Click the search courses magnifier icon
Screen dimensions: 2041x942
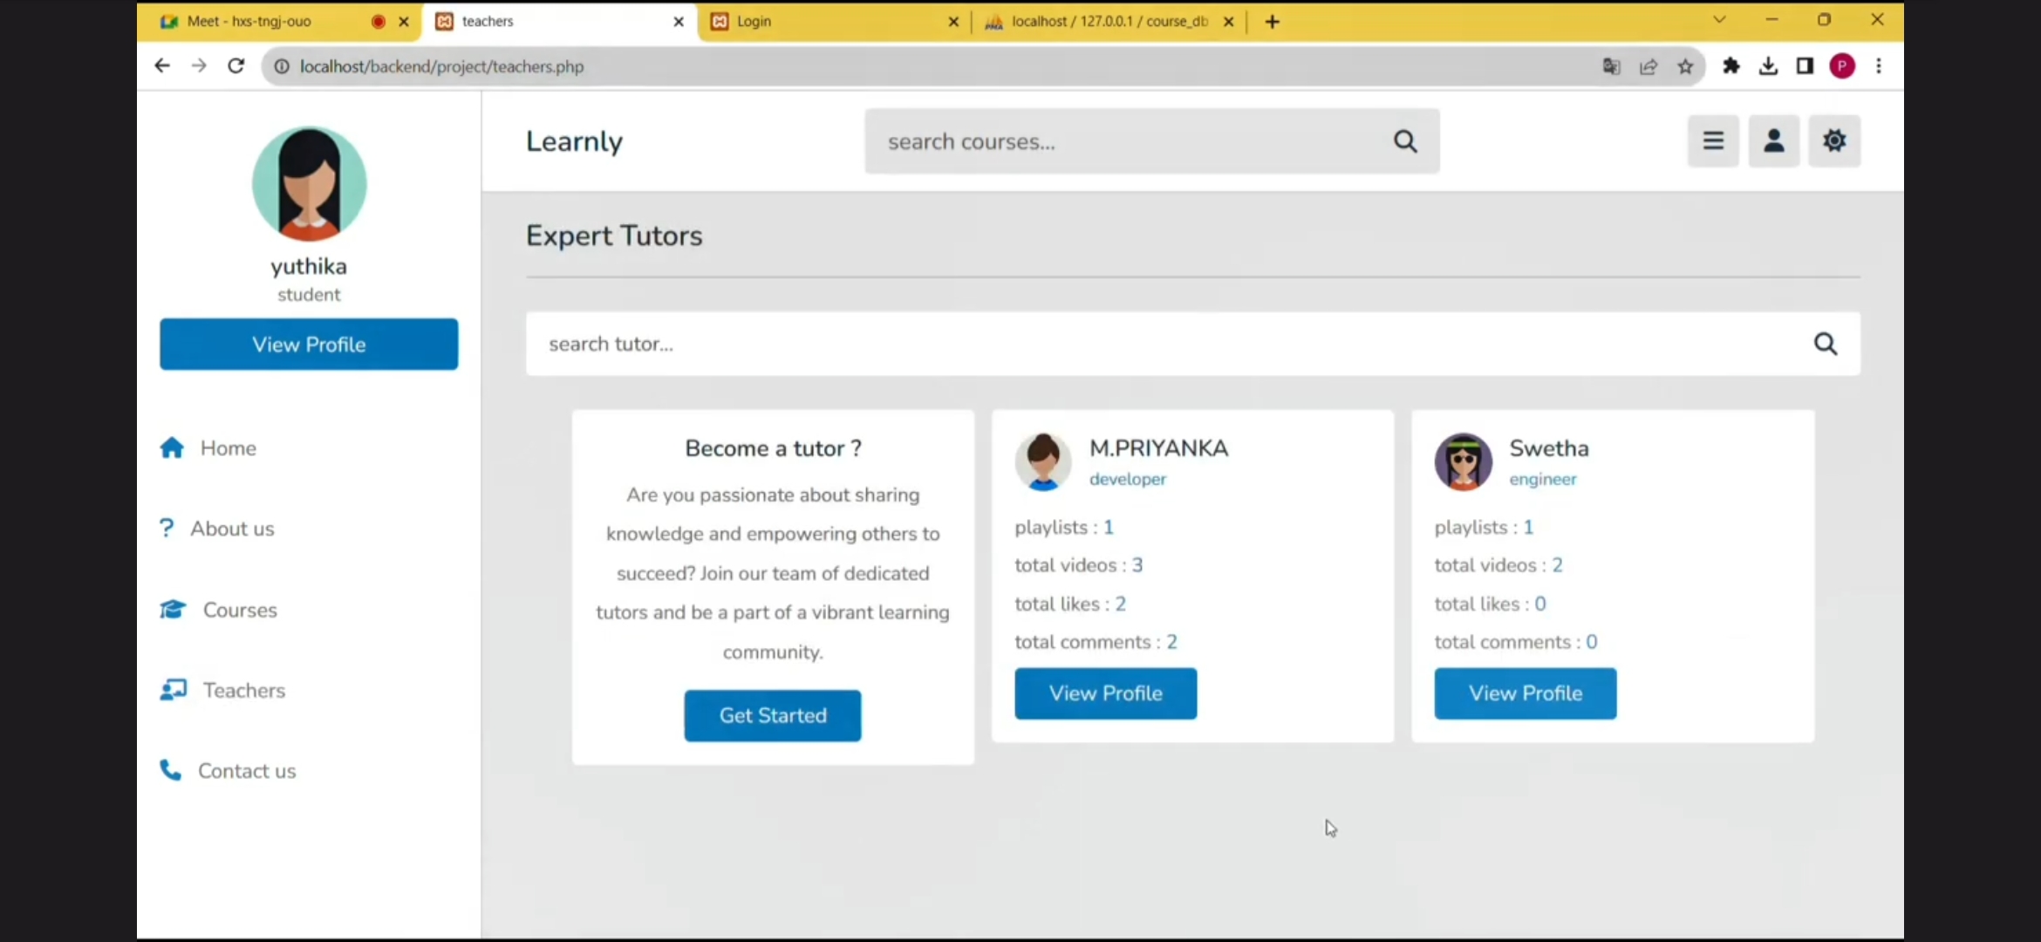[1405, 141]
